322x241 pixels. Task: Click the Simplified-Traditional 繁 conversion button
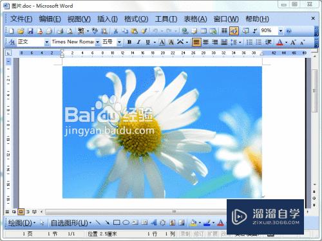81,31
